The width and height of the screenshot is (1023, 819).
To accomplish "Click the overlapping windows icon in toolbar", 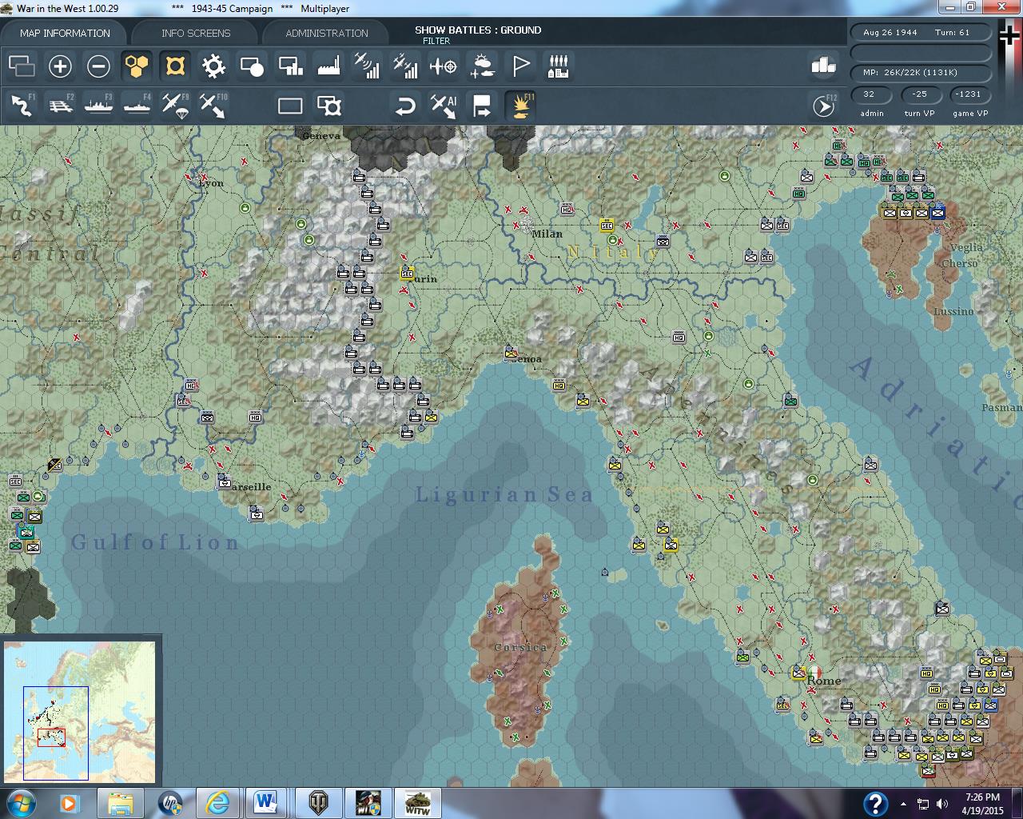I will coord(22,66).
